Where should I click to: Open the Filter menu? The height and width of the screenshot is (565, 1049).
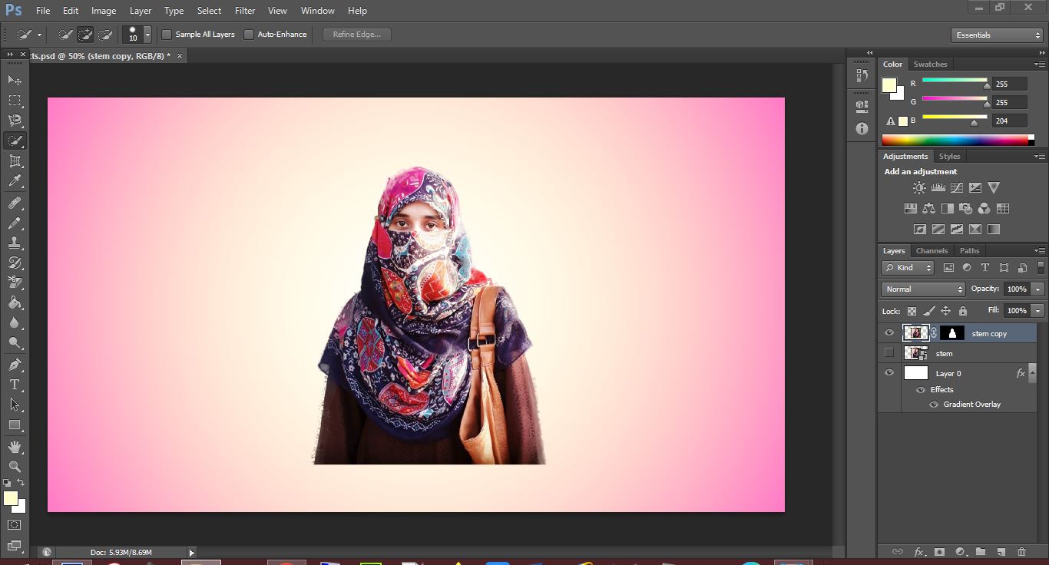[245, 11]
